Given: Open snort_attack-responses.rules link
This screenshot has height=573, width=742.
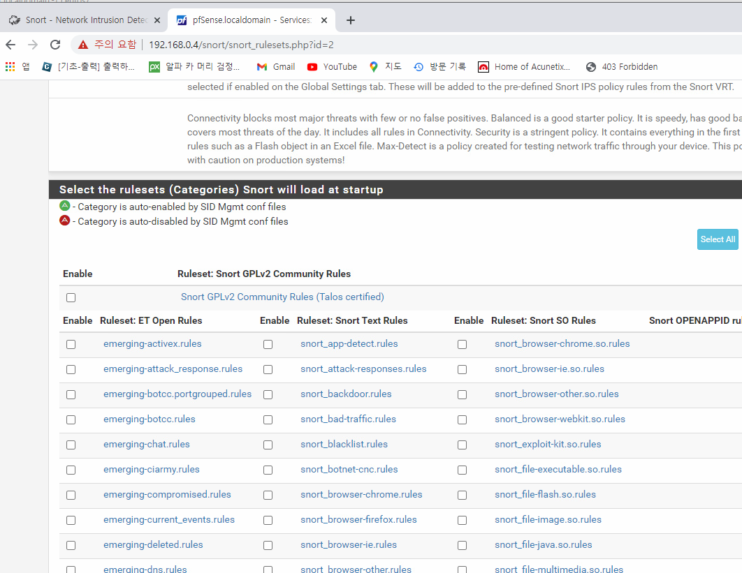Looking at the screenshot, I should [x=363, y=369].
